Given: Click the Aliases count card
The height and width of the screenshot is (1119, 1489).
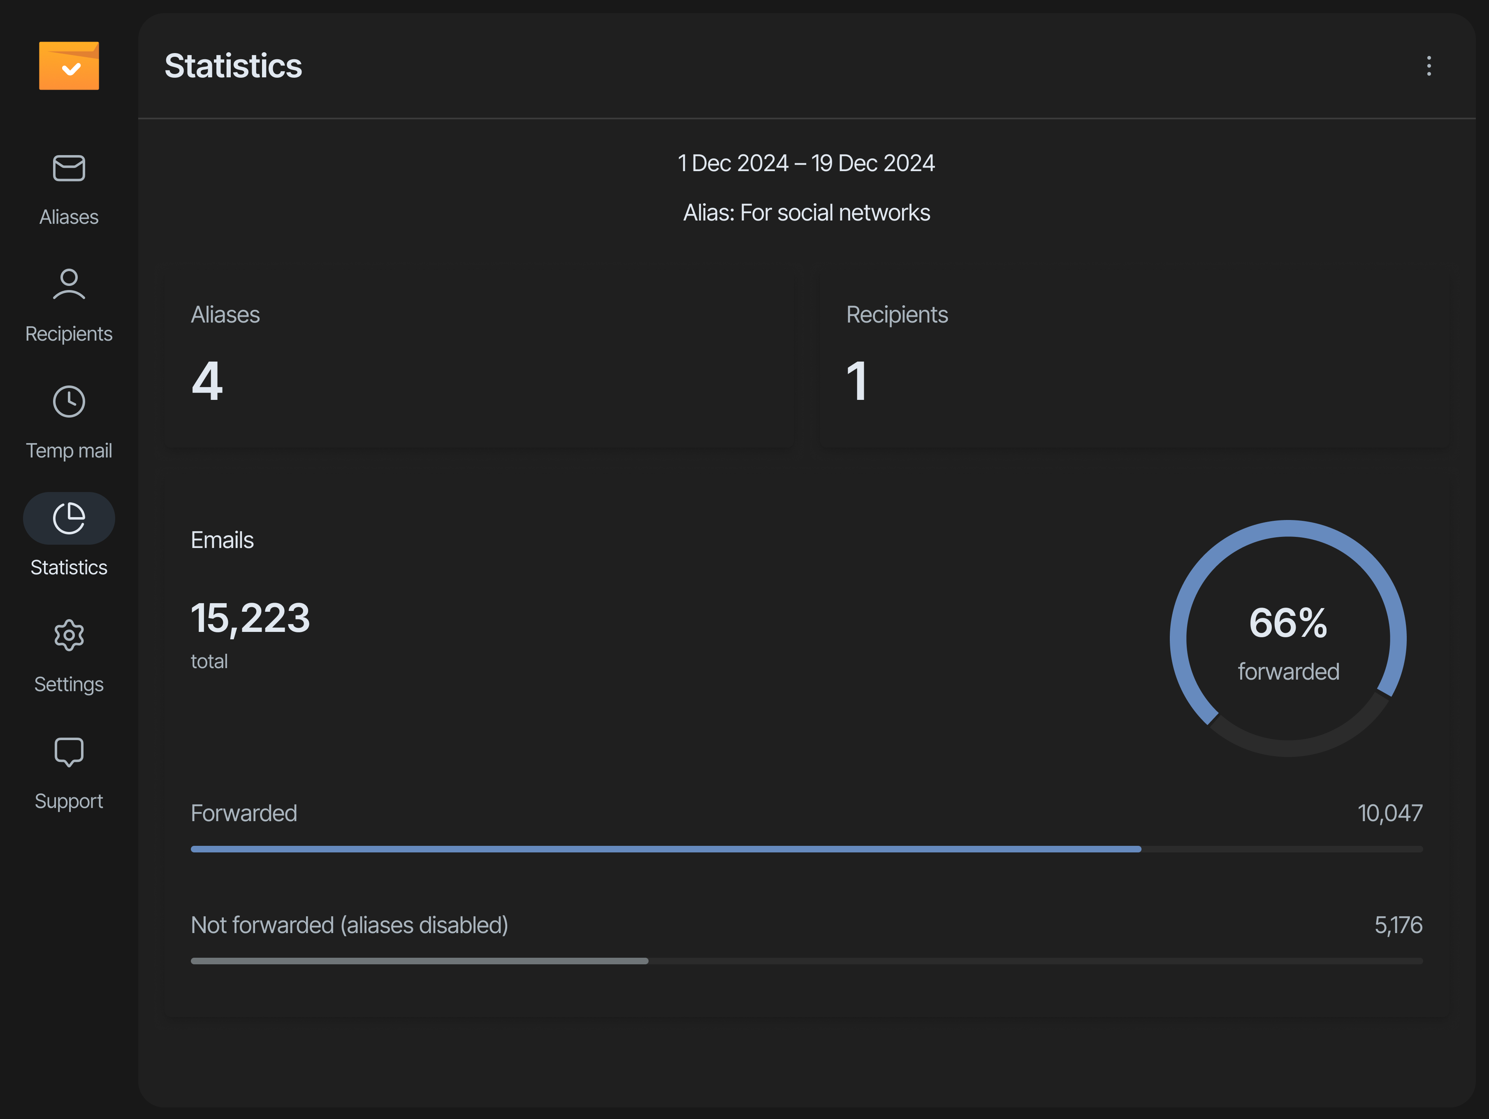Looking at the screenshot, I should coord(479,360).
